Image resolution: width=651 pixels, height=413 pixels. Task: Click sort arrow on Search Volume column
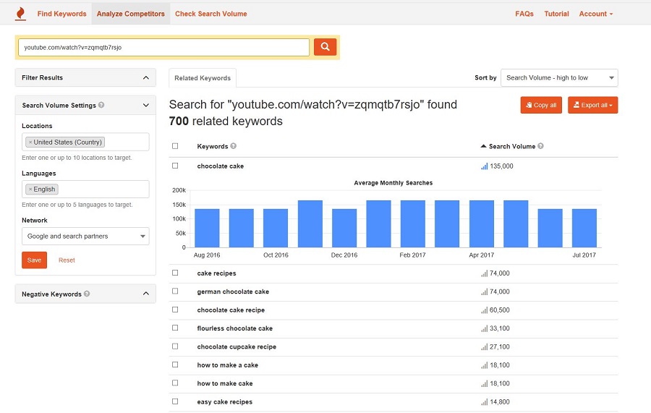tap(483, 146)
